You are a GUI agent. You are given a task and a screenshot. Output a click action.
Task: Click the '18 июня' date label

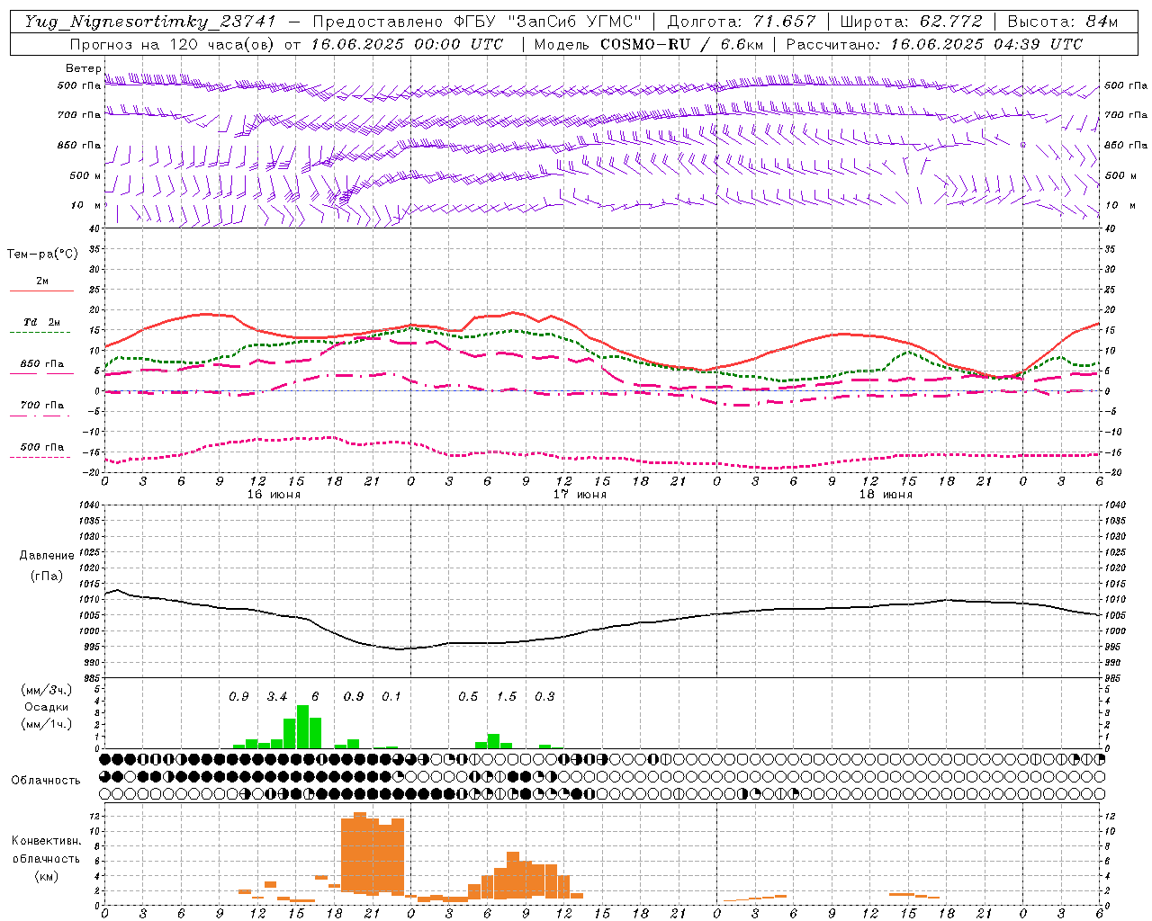pyautogui.click(x=886, y=495)
